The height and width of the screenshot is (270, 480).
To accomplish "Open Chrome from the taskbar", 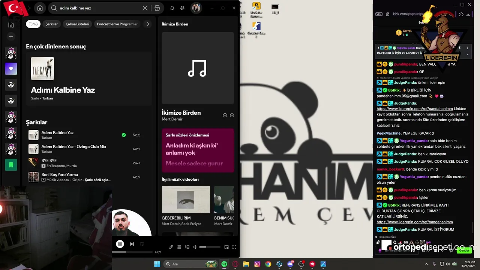I will click(268, 264).
